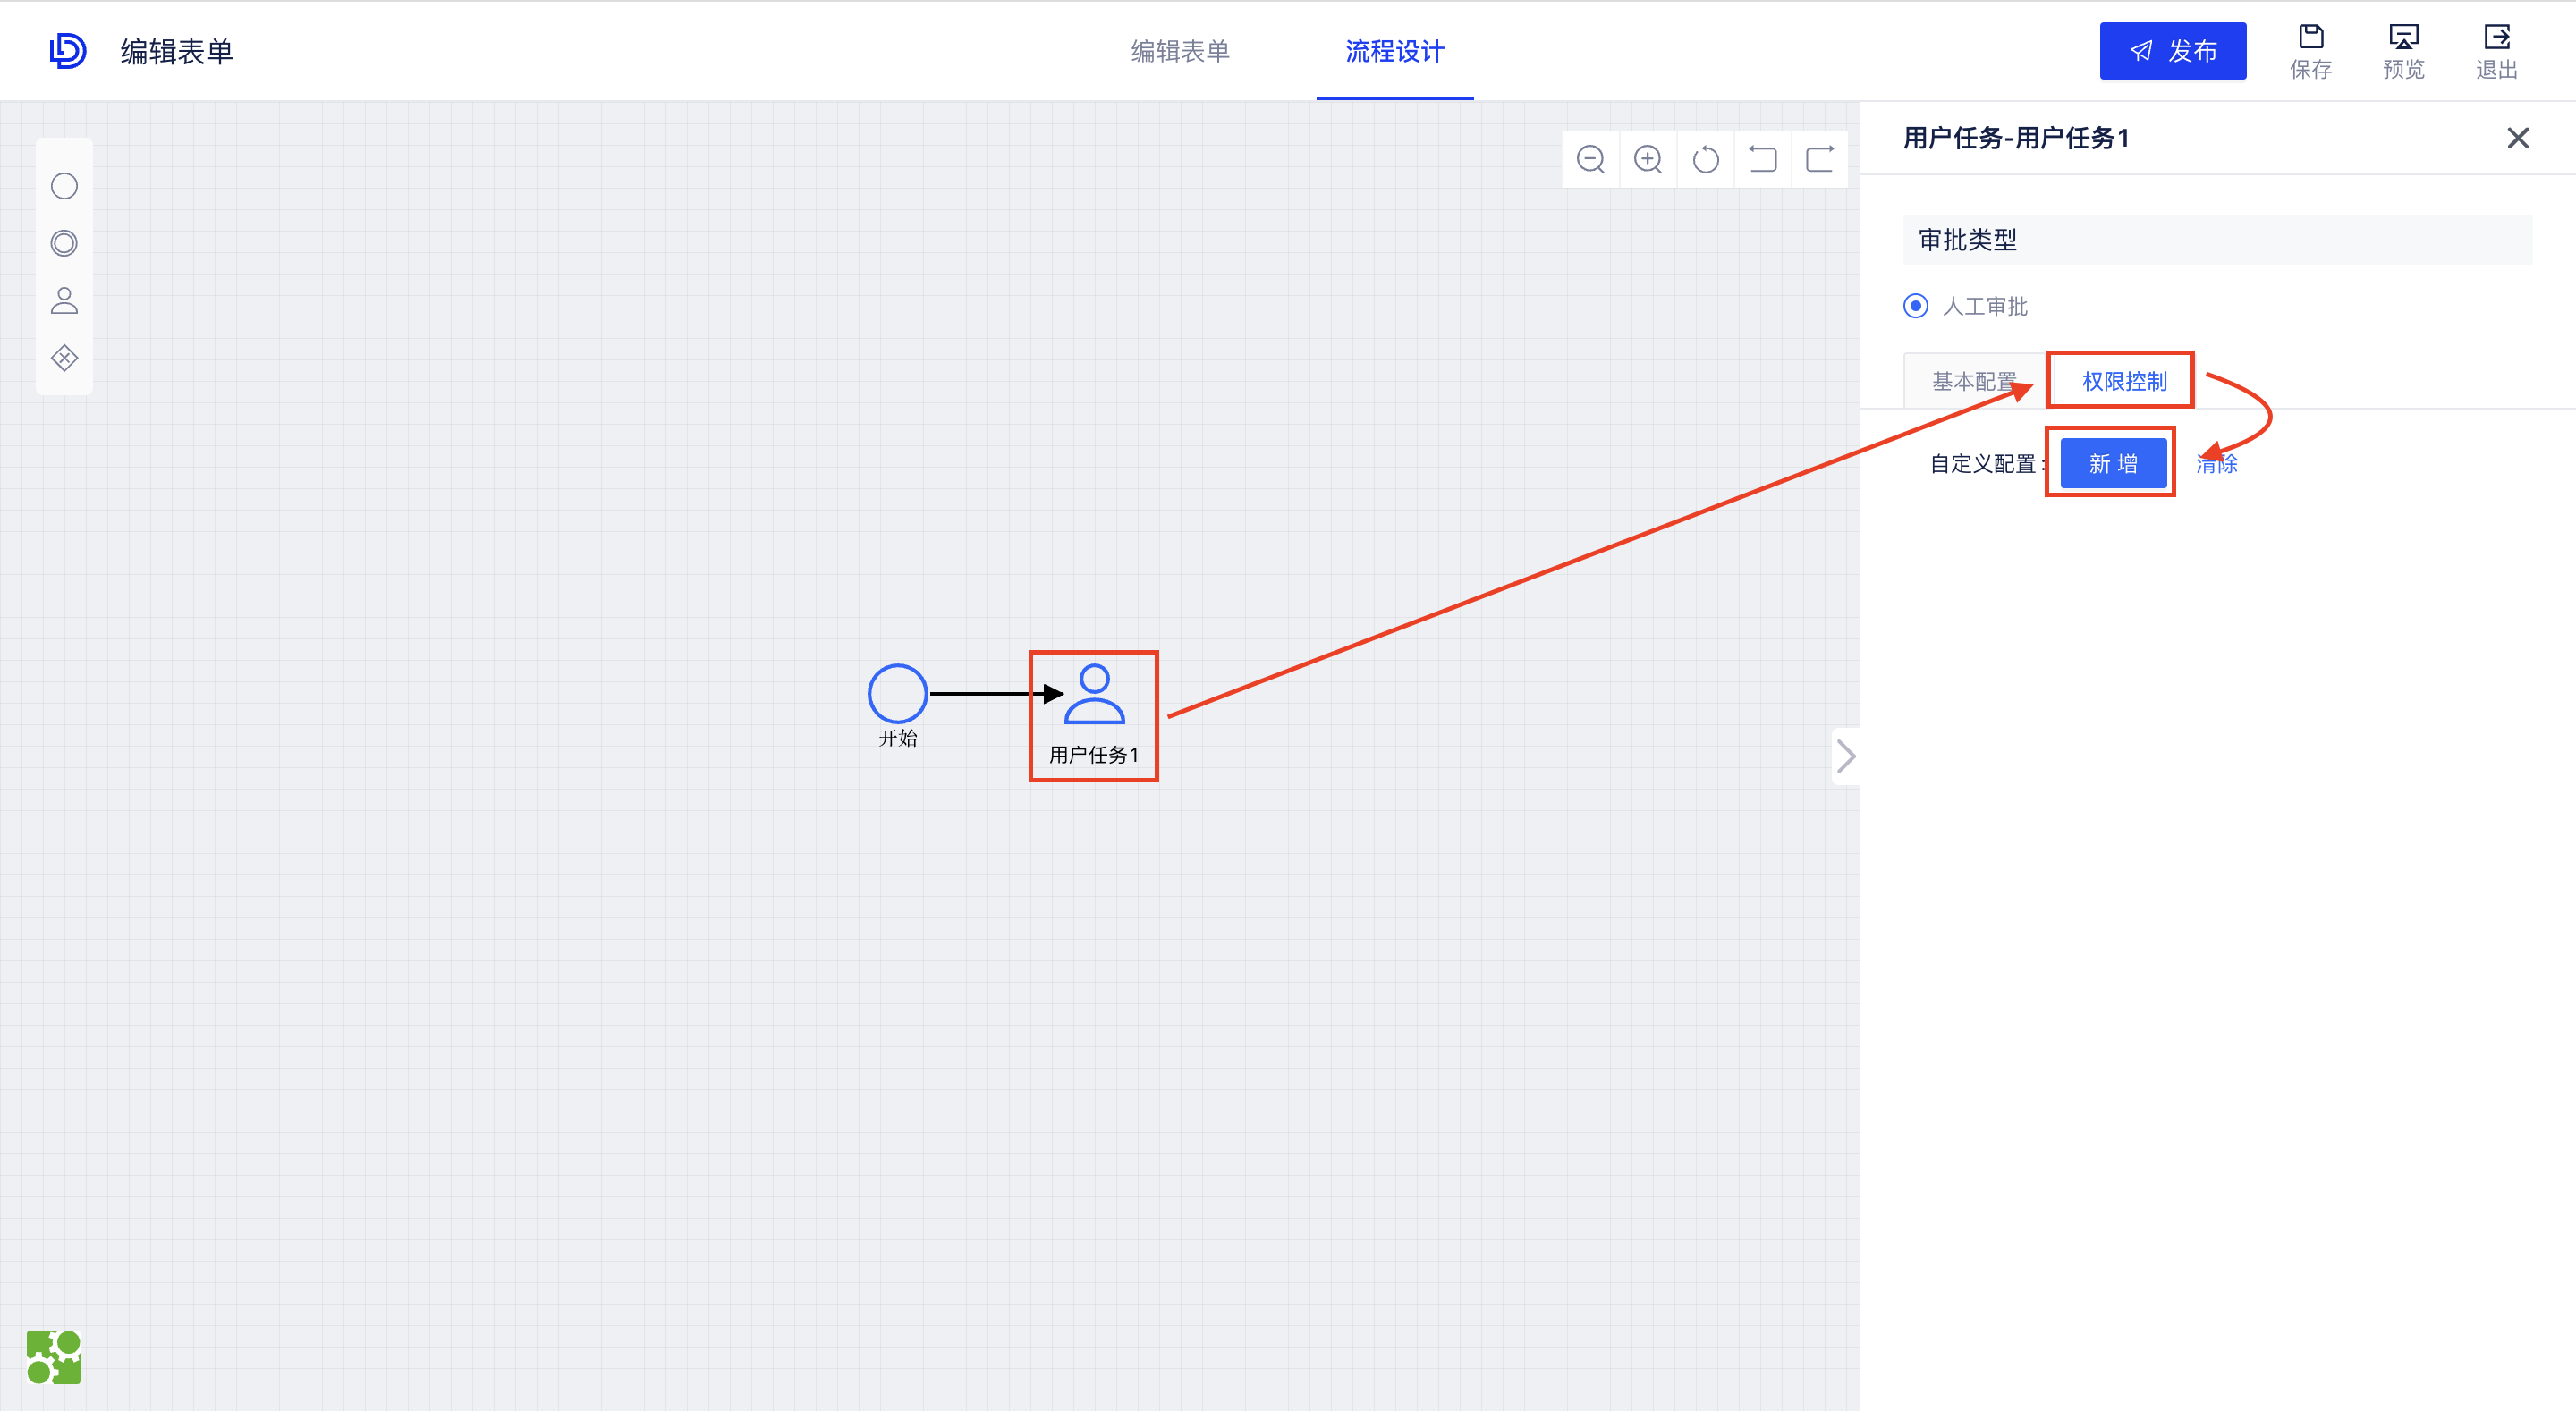Switch to the 编辑表单 tab

click(1181, 51)
